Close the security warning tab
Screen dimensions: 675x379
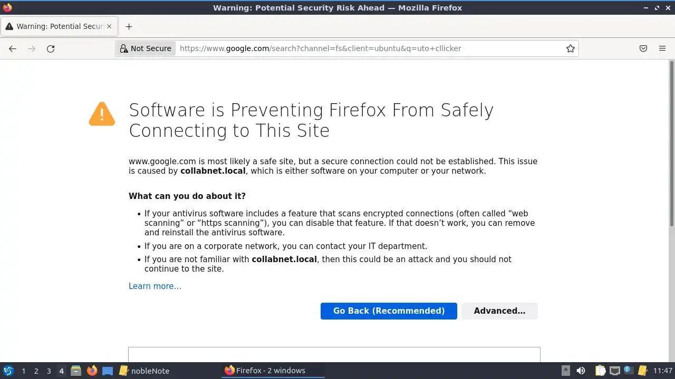[x=109, y=26]
